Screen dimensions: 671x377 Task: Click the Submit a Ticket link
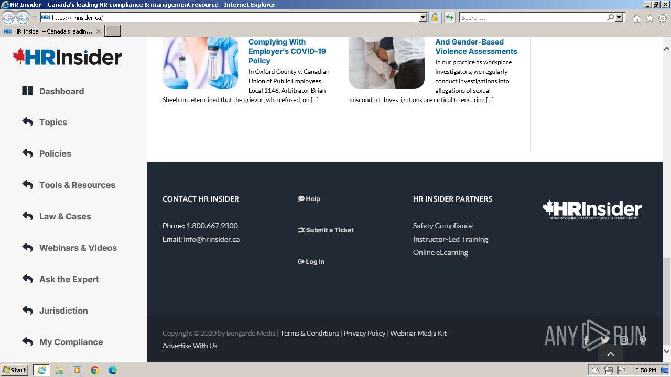click(326, 230)
